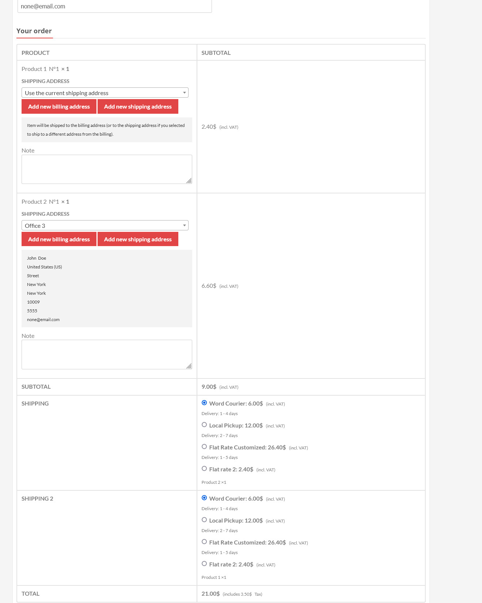Click the Your order section heading
Screen dimensions: 482x603
point(34,31)
